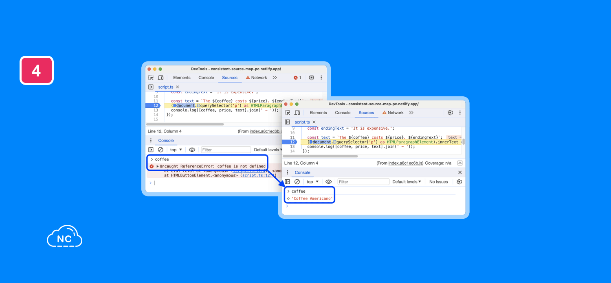The height and width of the screenshot is (283, 611).
Task: Click the No Issues button in right window
Action: coord(438,182)
